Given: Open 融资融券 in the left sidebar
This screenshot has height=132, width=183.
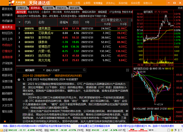Looking at the screenshot, I should [x=7, y=93].
